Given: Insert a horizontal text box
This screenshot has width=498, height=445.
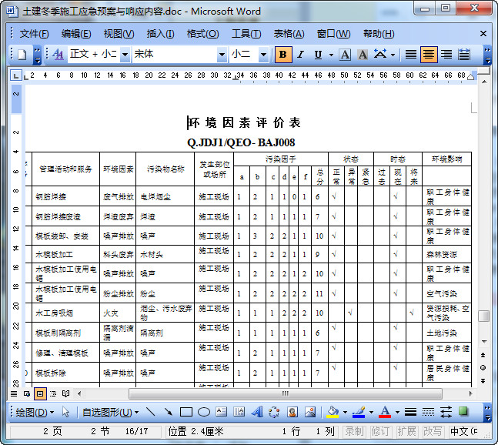Looking at the screenshot, I should (222, 412).
